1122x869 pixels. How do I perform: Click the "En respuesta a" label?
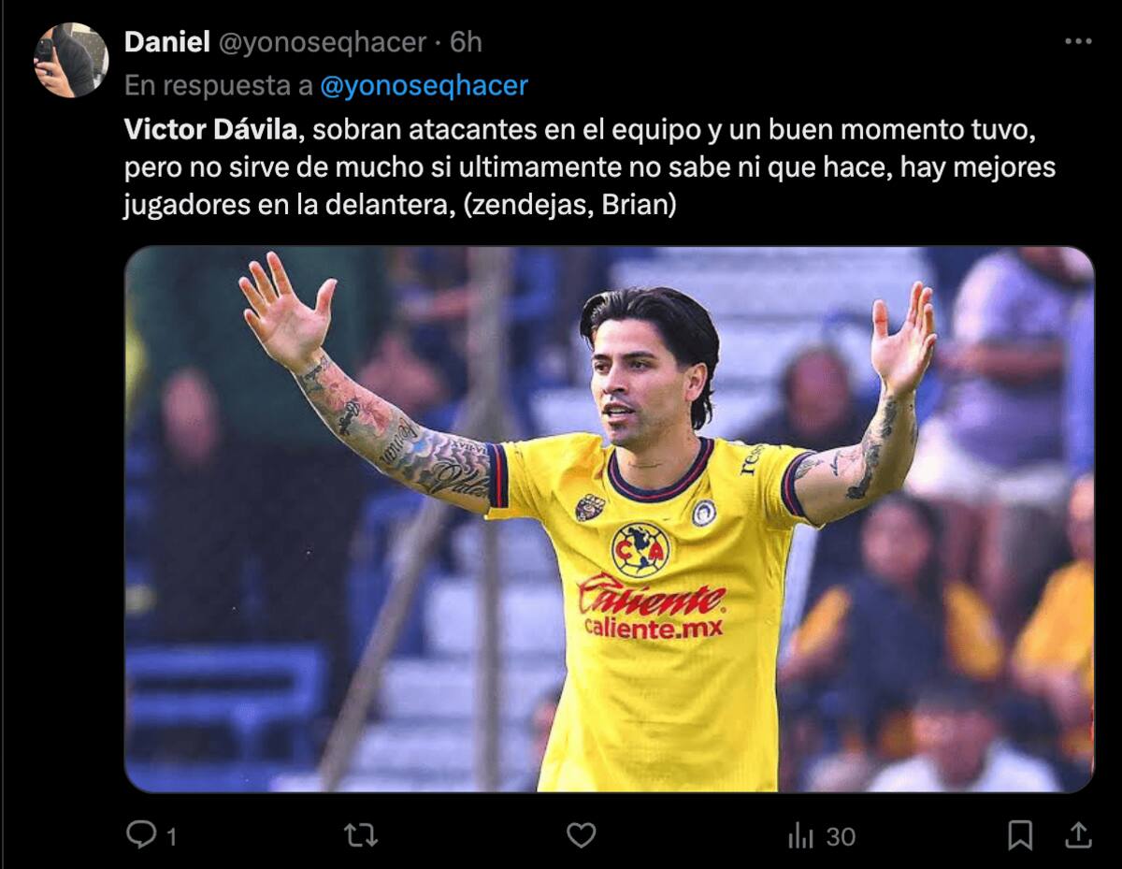click(x=218, y=86)
